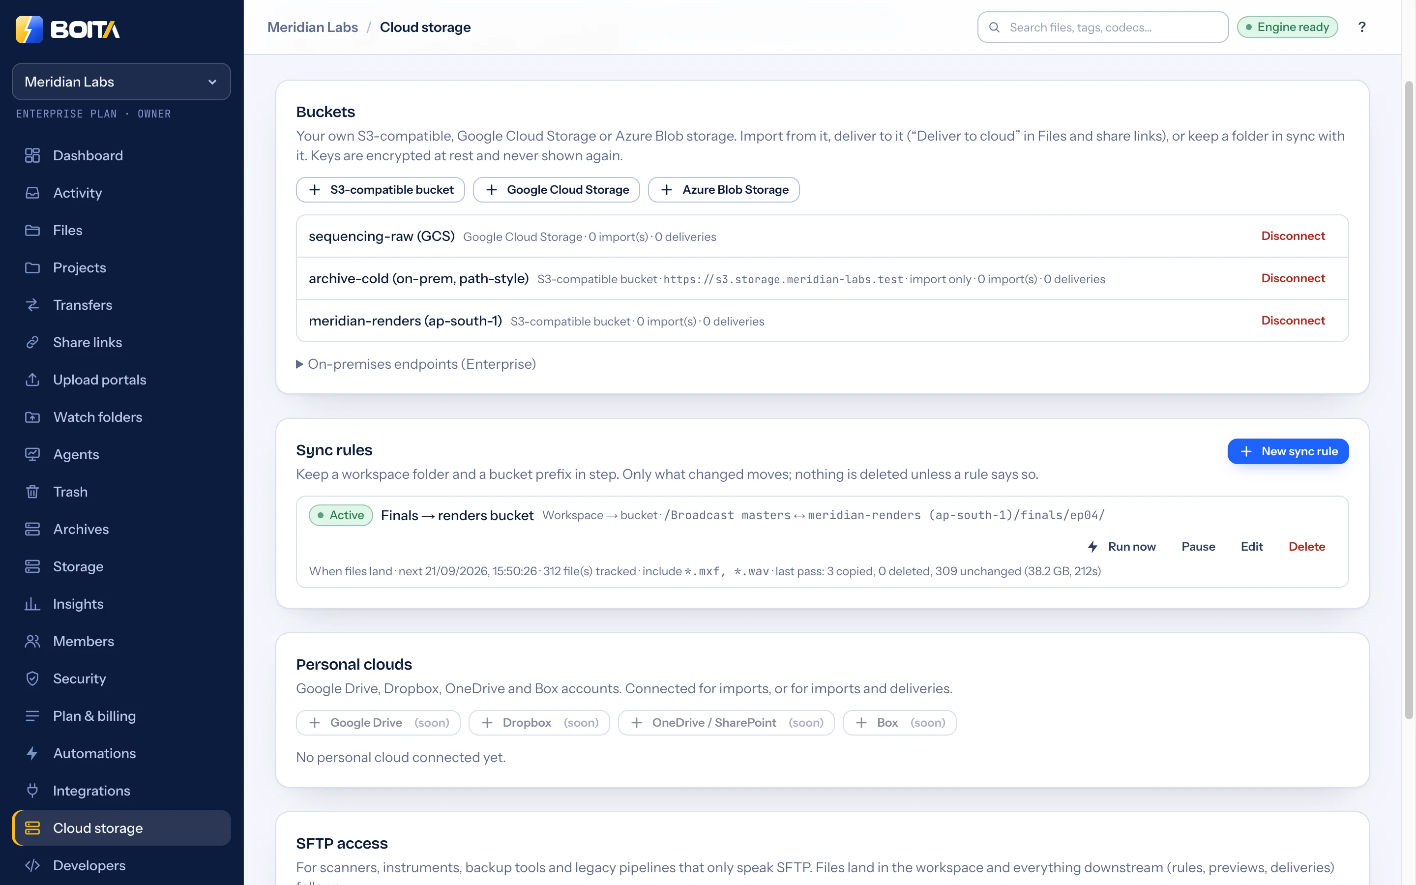This screenshot has width=1416, height=885.
Task: Click the lightning icon beside Run now
Action: point(1092,547)
